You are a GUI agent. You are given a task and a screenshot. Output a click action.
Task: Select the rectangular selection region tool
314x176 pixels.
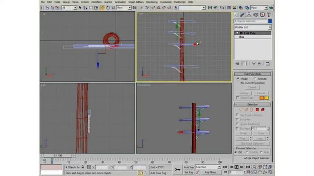[x=91, y=8]
